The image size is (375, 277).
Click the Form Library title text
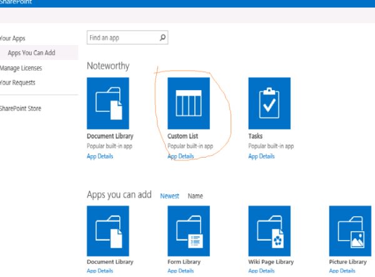click(x=184, y=262)
